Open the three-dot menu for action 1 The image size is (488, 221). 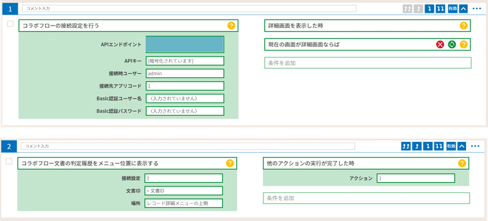(x=476, y=9)
